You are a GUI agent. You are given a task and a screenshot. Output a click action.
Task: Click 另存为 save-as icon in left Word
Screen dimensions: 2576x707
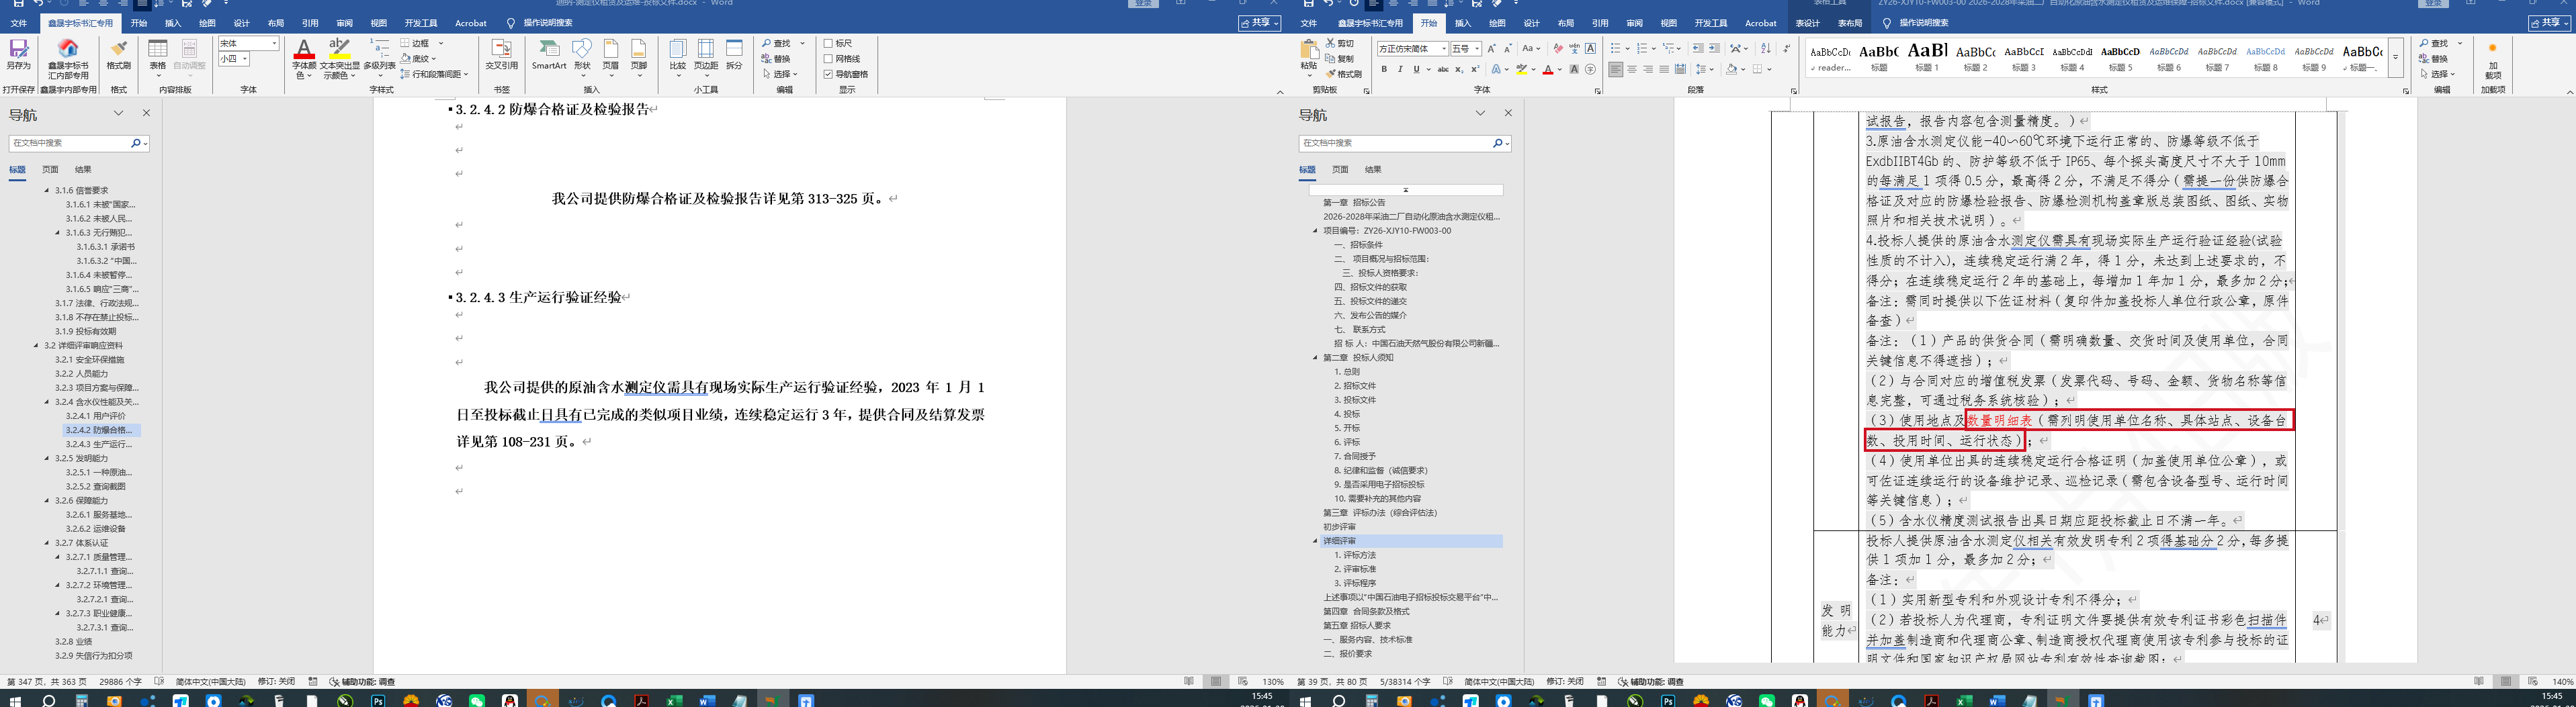coord(18,54)
